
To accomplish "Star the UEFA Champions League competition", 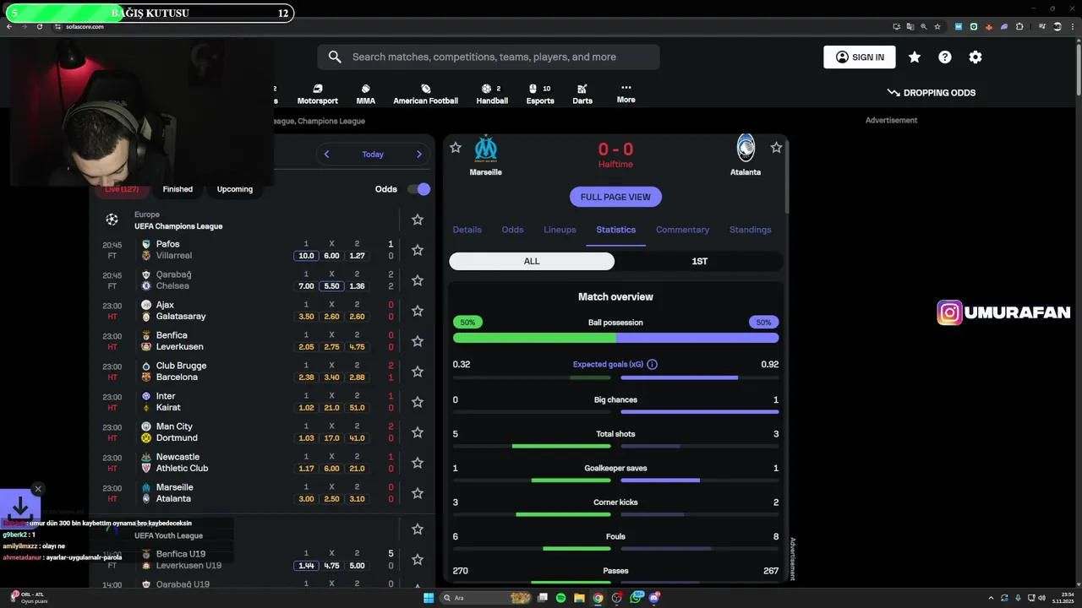I will (x=418, y=220).
